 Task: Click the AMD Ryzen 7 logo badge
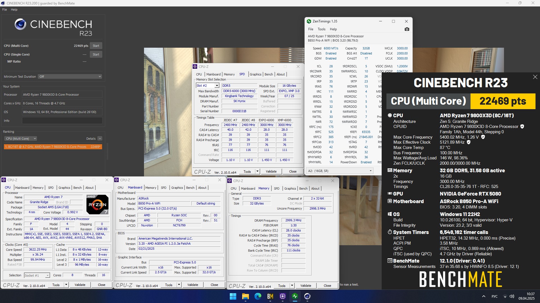[x=97, y=204]
